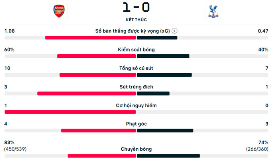Click the Tổng số cú sút label
Screen dimensions: 273x162
[136, 68]
